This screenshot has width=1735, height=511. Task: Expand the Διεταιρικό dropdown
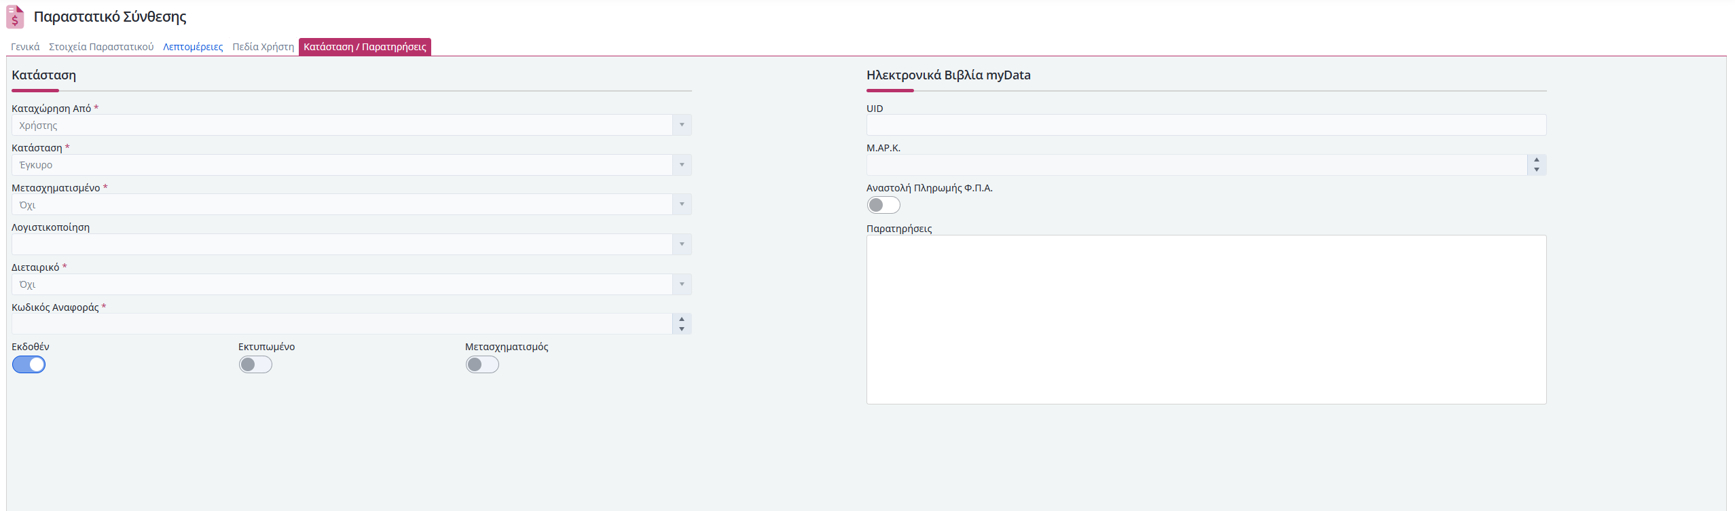point(682,284)
